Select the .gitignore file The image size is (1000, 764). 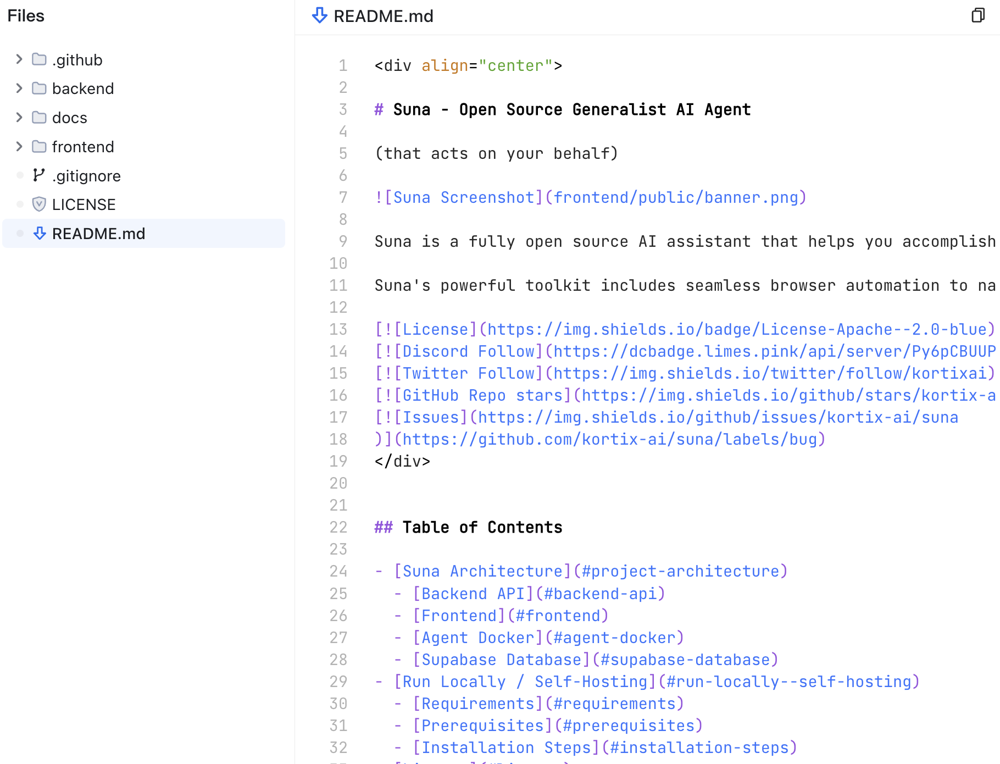click(x=144, y=176)
